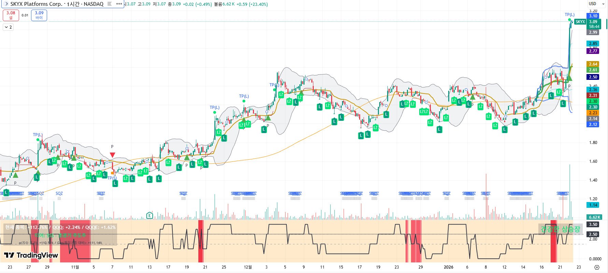The width and height of the screenshot is (608, 273).
Task: Click the 2.31 dark red price label
Action: [593, 96]
